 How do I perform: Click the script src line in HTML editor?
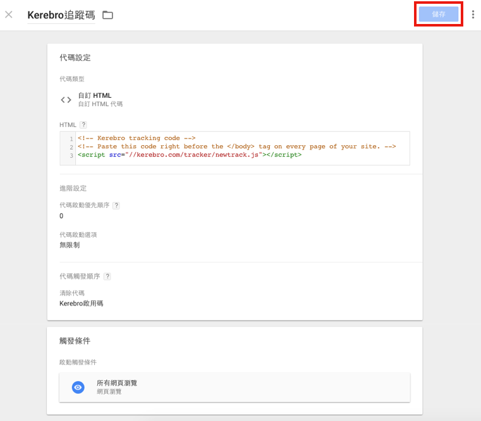click(190, 155)
